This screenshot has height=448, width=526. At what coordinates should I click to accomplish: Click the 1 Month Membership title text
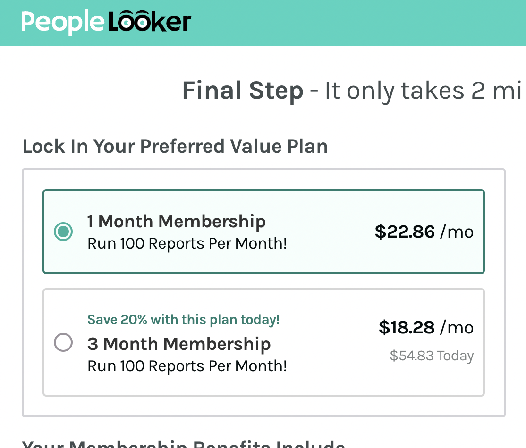coord(177,222)
